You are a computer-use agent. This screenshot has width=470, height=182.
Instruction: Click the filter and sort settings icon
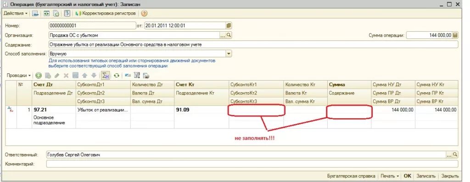pos(137,76)
